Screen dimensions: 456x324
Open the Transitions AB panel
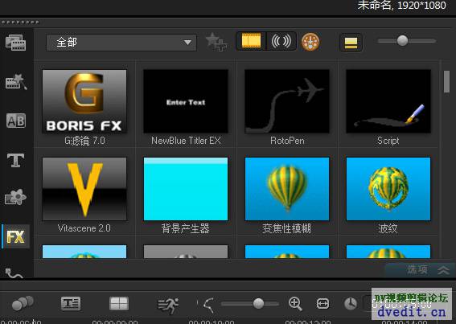click(x=16, y=121)
